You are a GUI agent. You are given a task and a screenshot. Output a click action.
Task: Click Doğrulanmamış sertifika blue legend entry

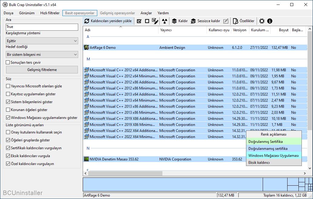[x=274, y=149]
